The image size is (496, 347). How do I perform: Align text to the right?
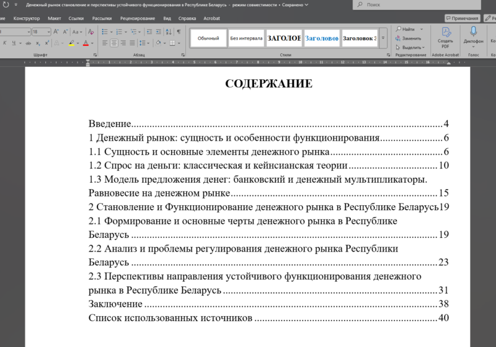pyautogui.click(x=123, y=43)
